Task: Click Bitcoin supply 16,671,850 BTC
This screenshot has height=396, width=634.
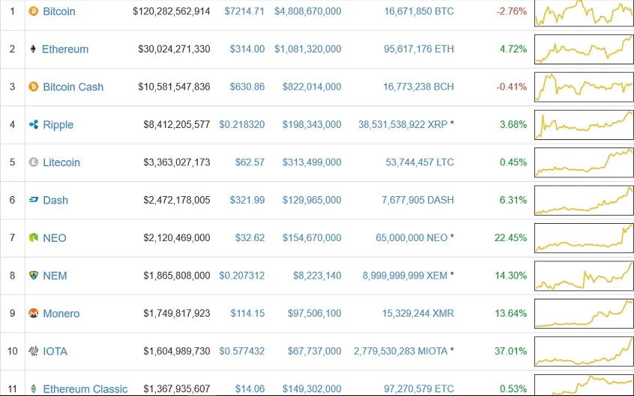Action: 419,11
